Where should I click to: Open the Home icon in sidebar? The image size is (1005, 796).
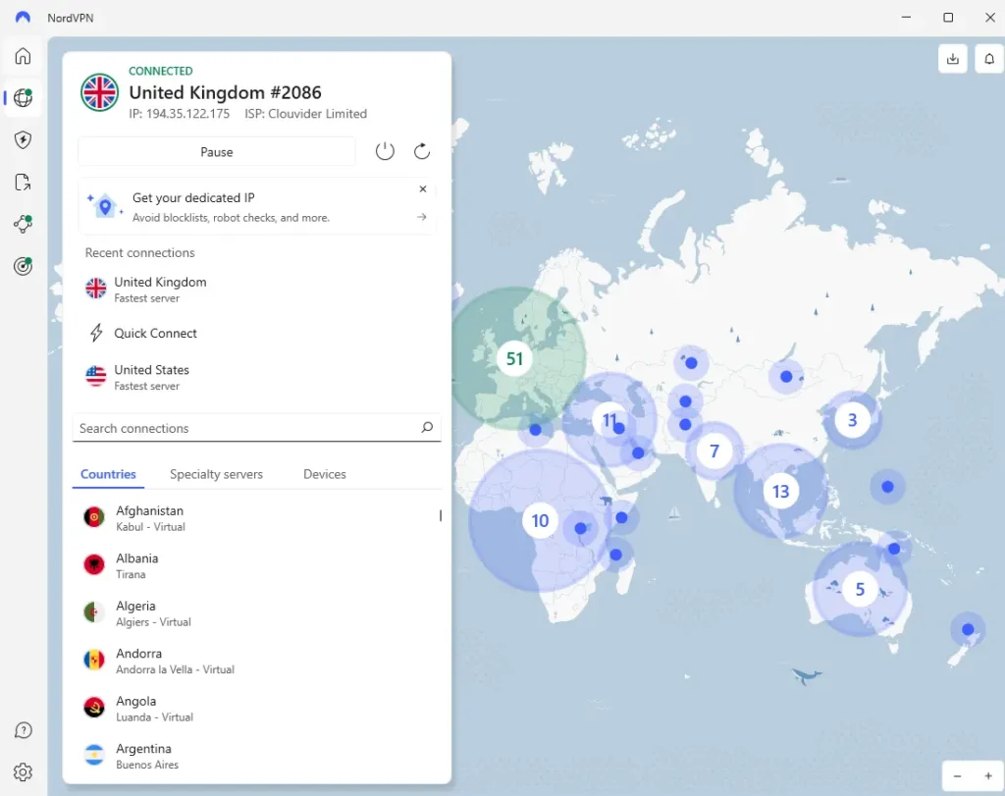point(23,56)
